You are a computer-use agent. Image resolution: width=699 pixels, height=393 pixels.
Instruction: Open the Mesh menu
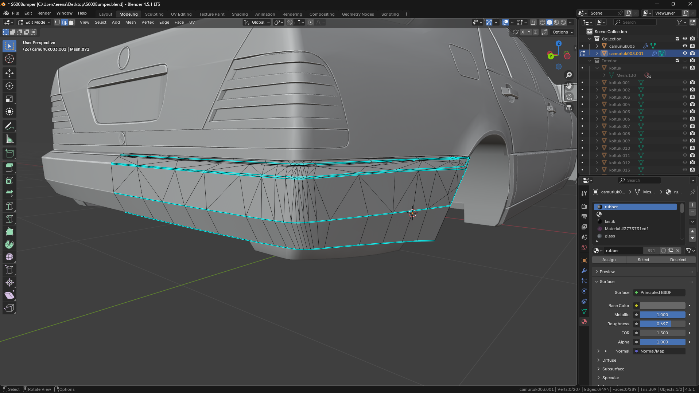point(130,22)
